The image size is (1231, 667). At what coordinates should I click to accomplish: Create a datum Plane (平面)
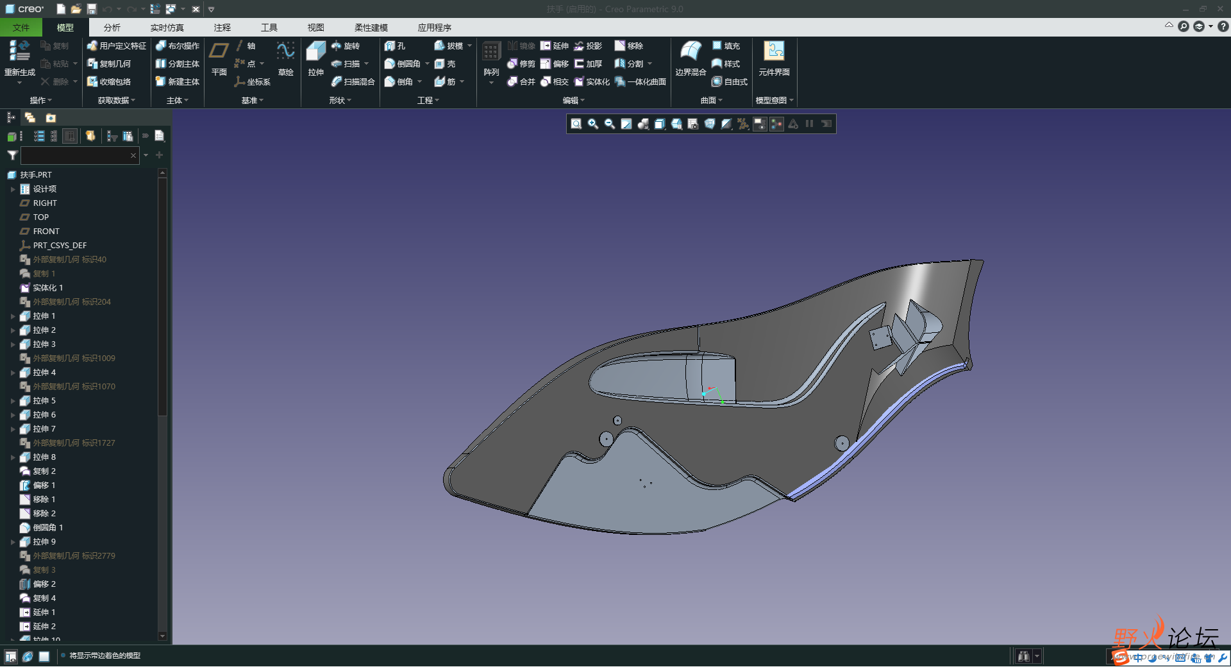(219, 58)
